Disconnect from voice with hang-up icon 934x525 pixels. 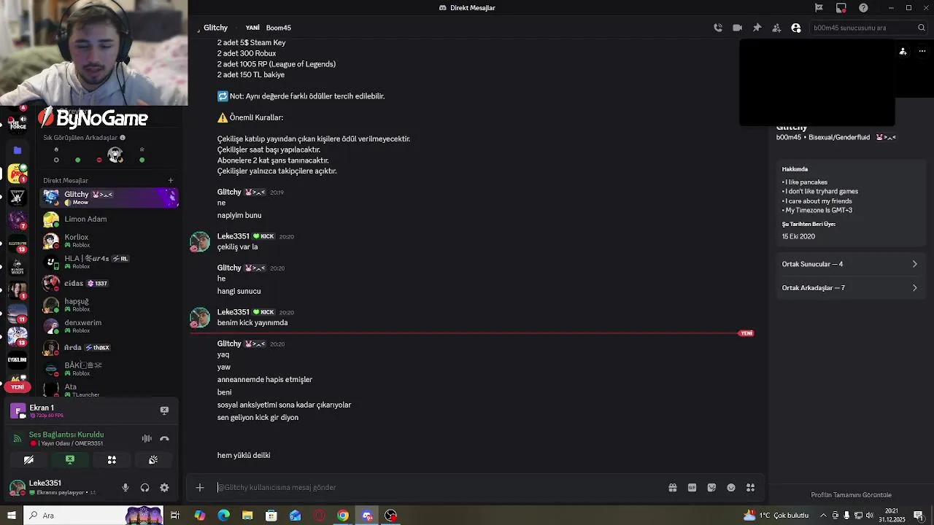click(164, 438)
